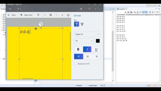Choose the Select tool
This screenshot has width=161, height=91.
click(12, 15)
